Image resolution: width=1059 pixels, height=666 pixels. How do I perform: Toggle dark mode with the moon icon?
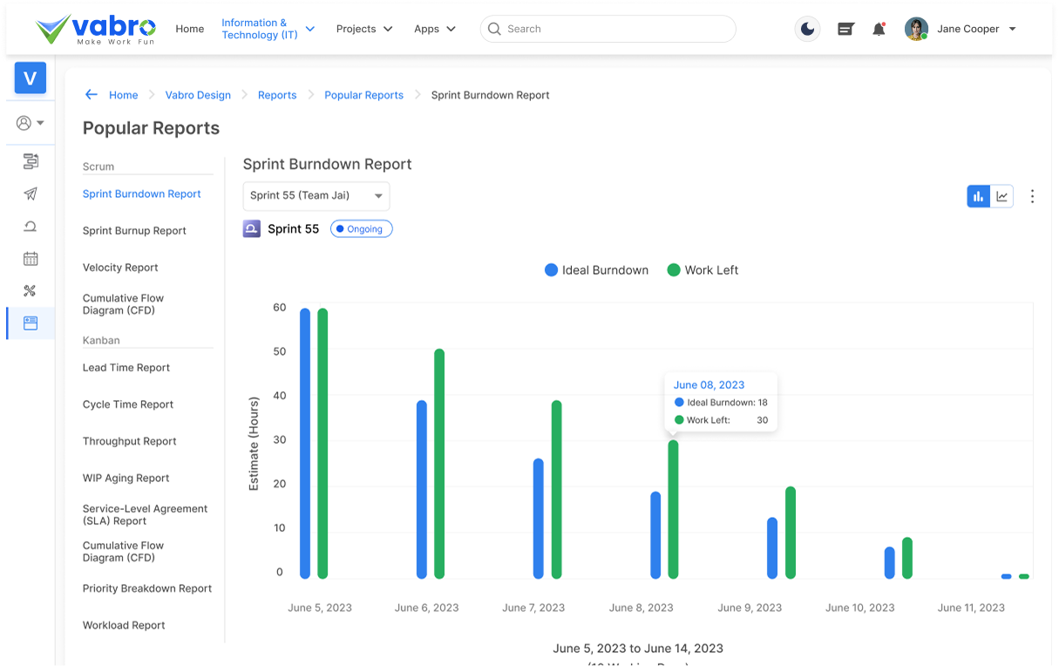tap(807, 29)
